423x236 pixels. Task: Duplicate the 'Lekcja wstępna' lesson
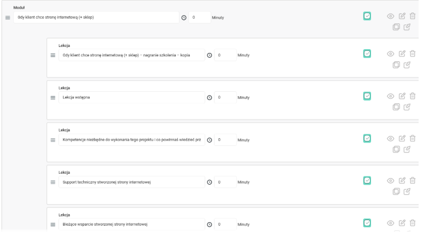tap(396, 107)
